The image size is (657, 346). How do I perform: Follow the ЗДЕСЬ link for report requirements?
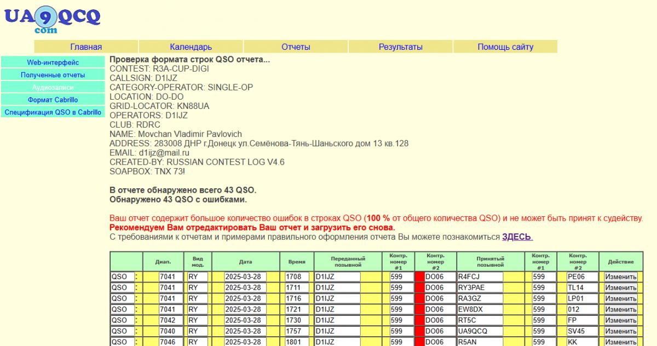coord(517,237)
